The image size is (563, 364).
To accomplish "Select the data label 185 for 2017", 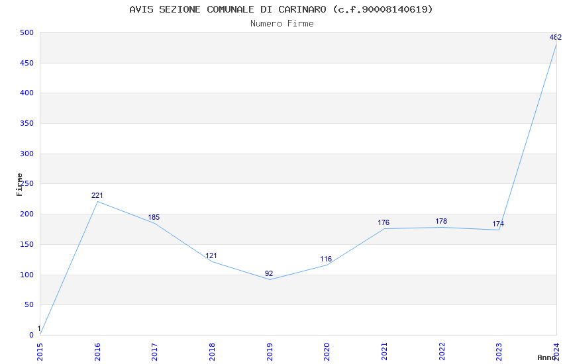I will [154, 217].
